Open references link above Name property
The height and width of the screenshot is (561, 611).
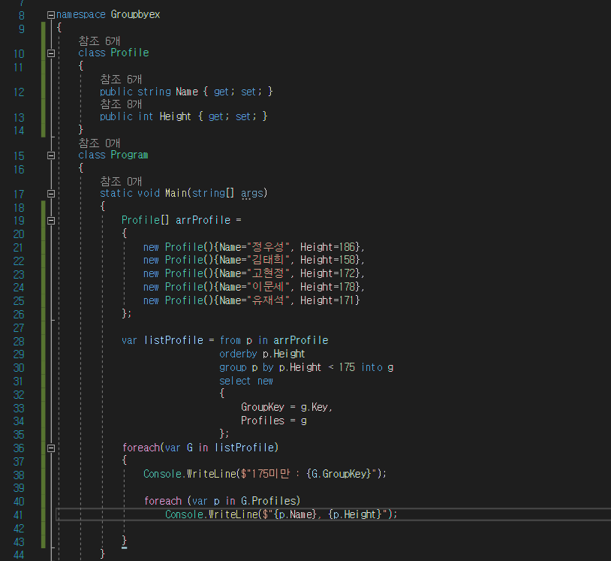[121, 79]
